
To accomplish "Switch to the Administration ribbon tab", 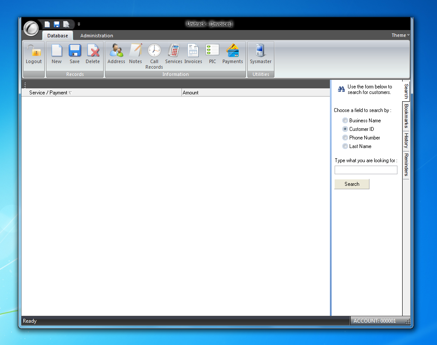I will 97,36.
